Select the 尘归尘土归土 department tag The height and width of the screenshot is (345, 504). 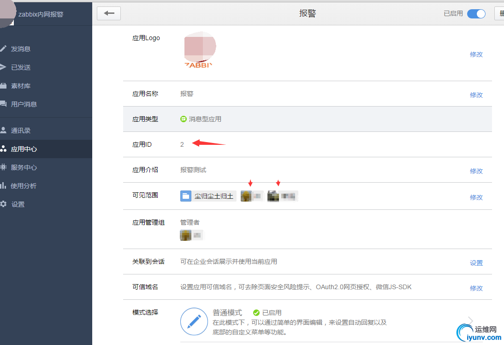click(x=208, y=196)
